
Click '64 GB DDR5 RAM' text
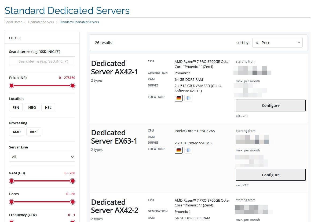tap(189, 79)
